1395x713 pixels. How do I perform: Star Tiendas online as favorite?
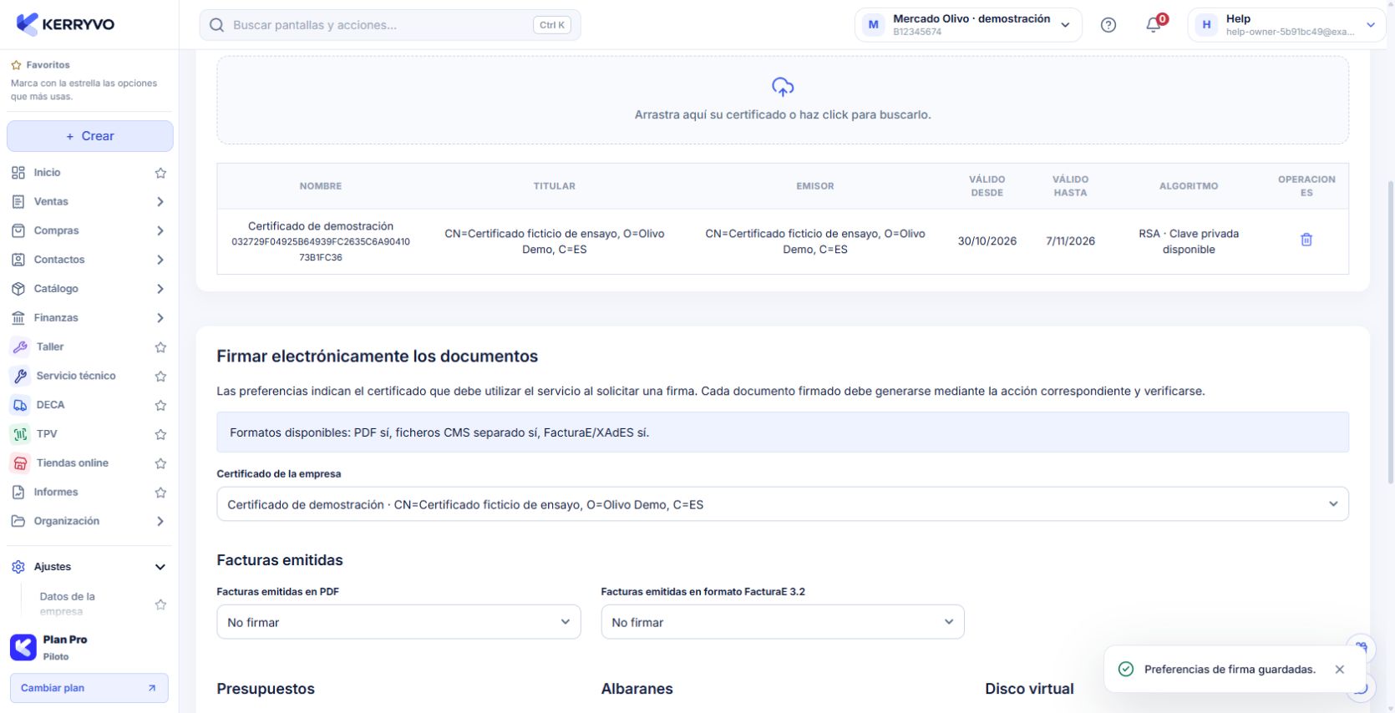160,463
